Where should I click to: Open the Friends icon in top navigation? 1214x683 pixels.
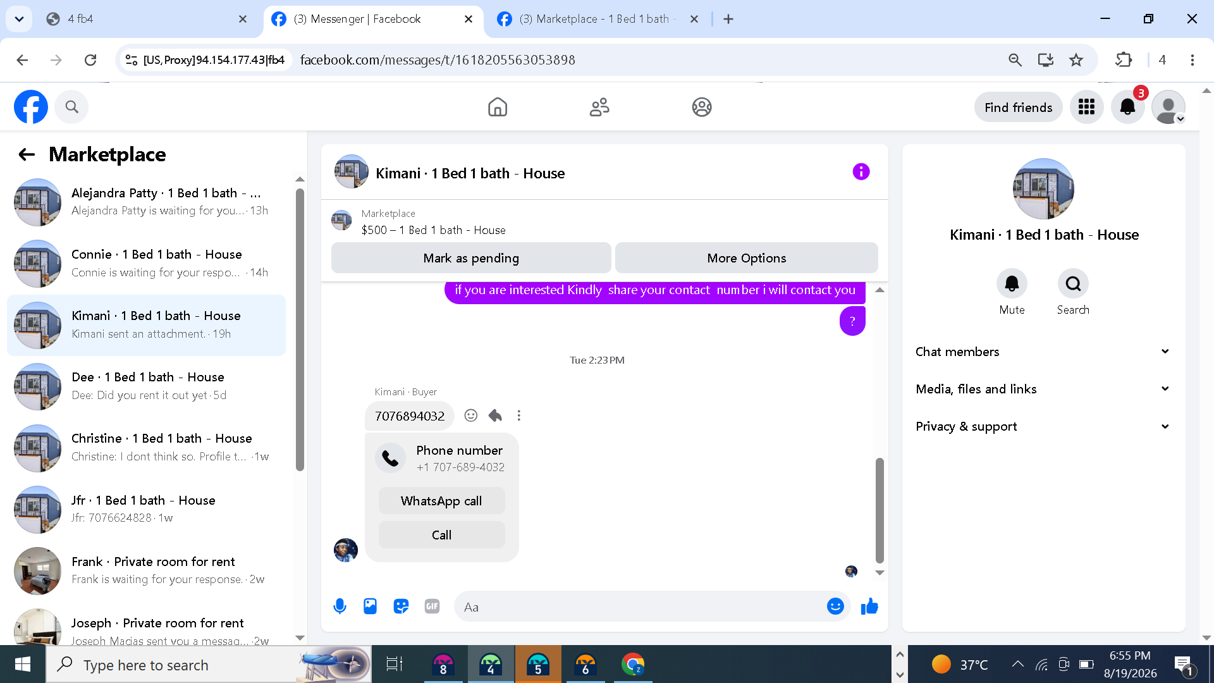[599, 107]
